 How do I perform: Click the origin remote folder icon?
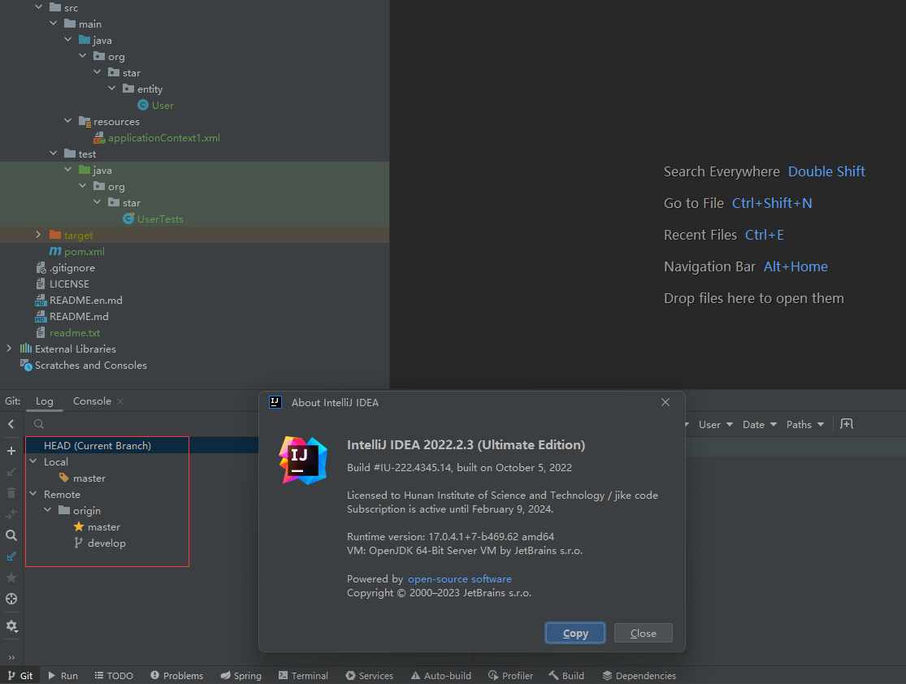[64, 510]
